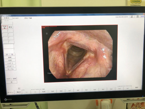Image resolution: width=145 pixels, height=109 pixels.
Task: Click the blue-text button in top right corner
Action: tap(142, 16)
